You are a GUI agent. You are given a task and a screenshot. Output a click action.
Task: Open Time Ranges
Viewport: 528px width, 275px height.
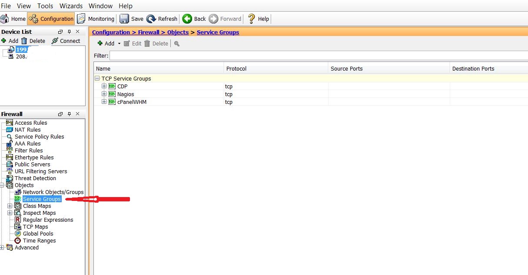click(x=39, y=240)
